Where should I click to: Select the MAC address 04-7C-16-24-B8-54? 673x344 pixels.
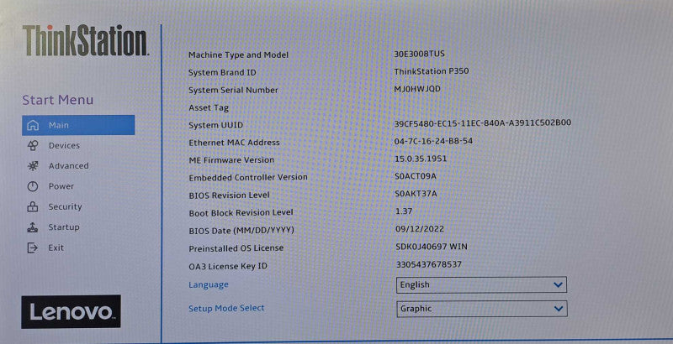433,141
